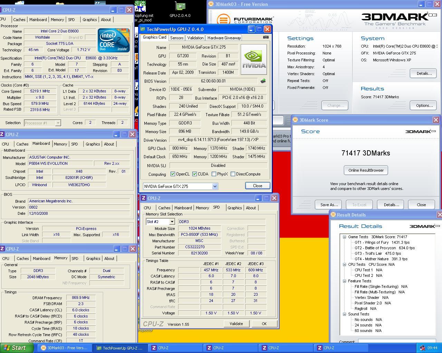Switch to 3DMark03 taskbar item

tap(65, 348)
